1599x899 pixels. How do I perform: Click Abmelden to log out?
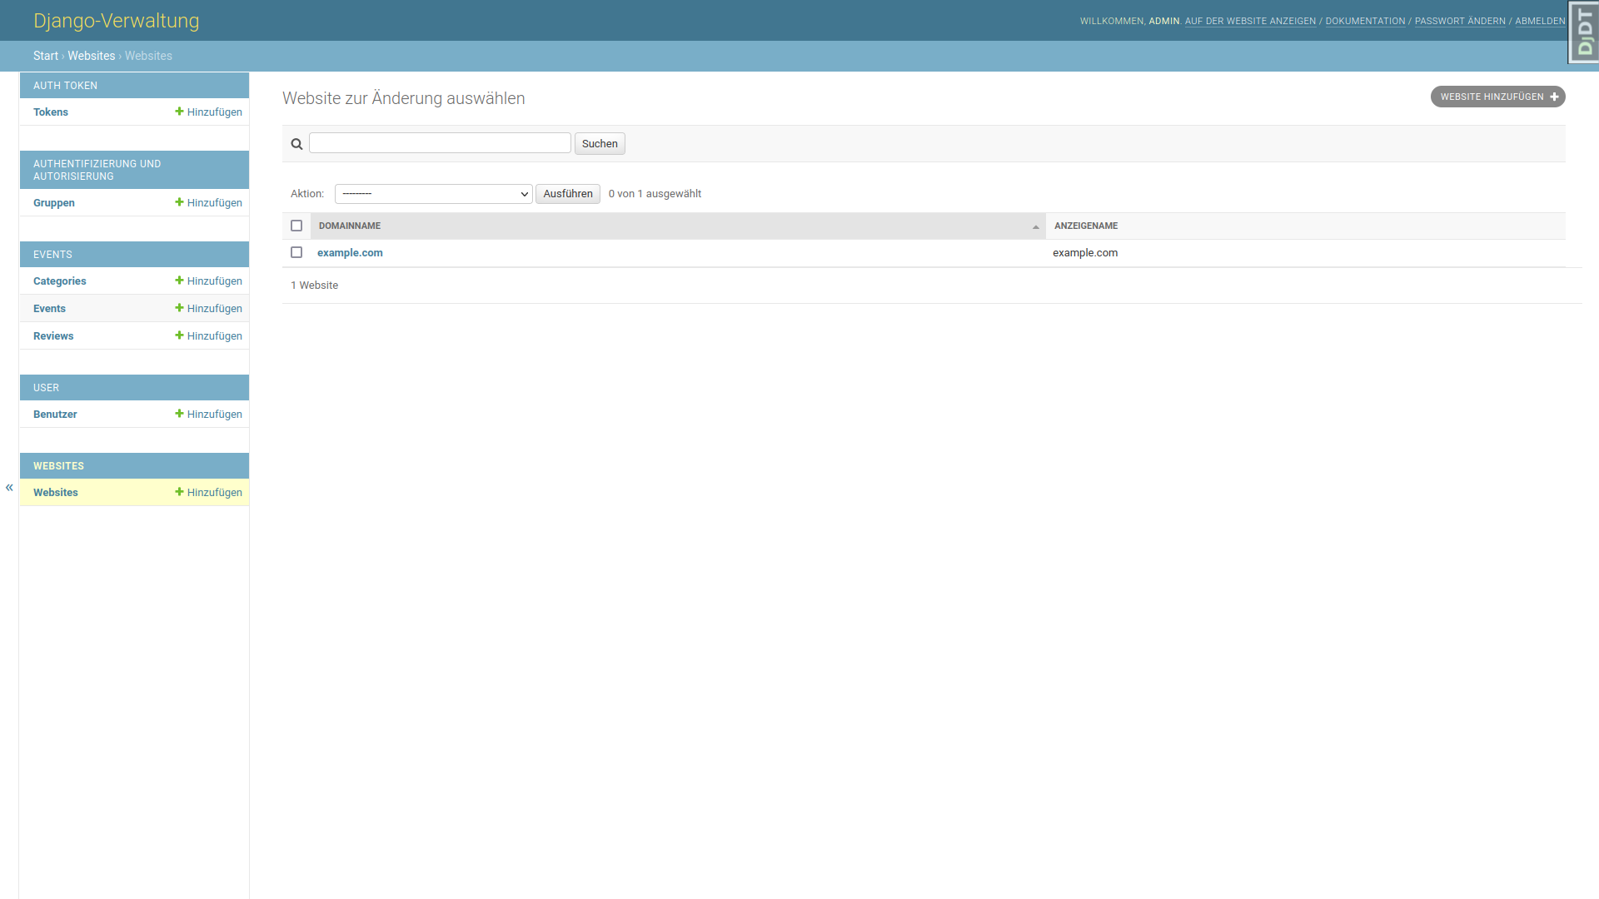pos(1540,21)
